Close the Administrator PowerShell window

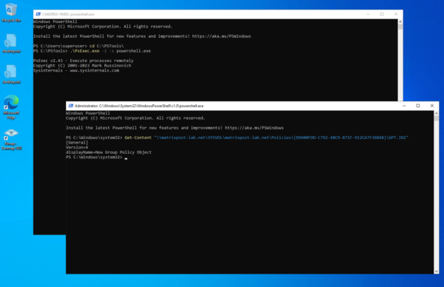tap(432, 106)
